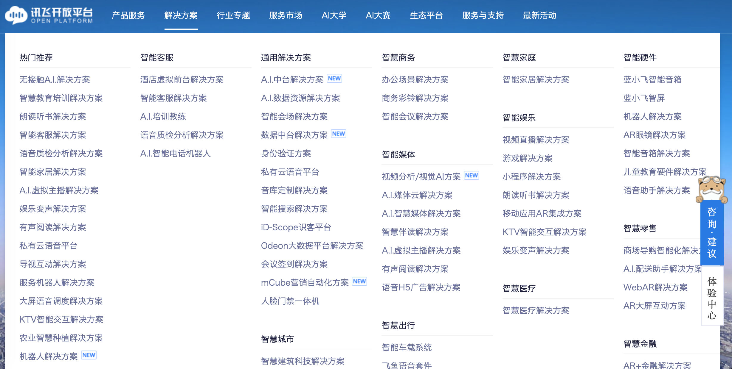Open 智能会场解决方案 link

[x=294, y=117]
